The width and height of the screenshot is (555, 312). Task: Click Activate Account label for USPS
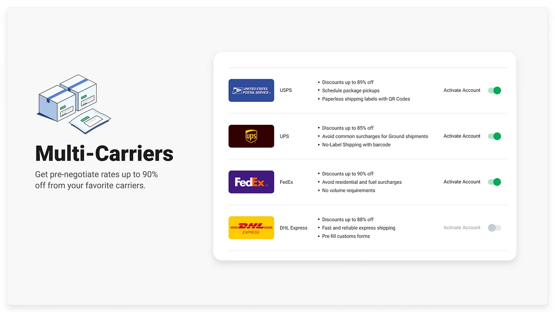(x=462, y=91)
